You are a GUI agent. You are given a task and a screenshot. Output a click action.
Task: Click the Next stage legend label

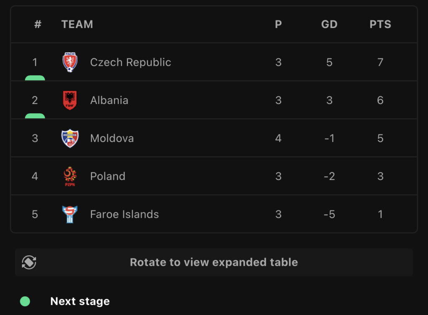tap(80, 301)
